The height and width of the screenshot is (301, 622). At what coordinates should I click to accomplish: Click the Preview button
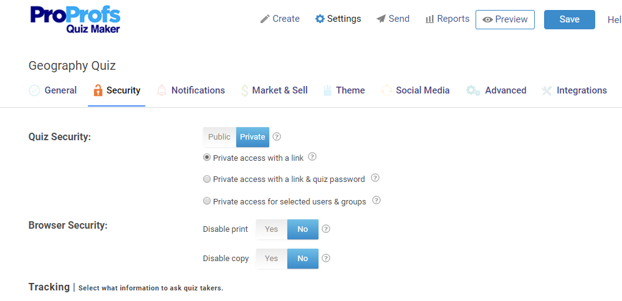(505, 19)
